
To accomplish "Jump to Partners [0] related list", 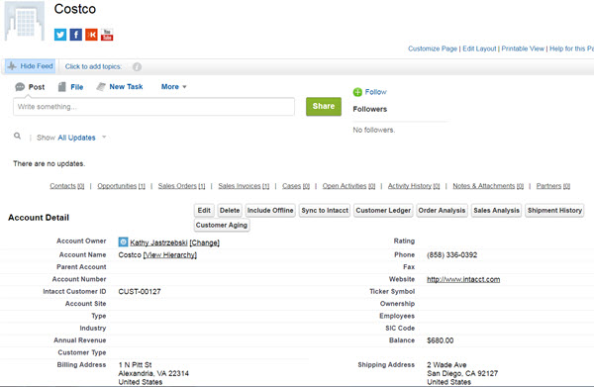I will point(553,186).
